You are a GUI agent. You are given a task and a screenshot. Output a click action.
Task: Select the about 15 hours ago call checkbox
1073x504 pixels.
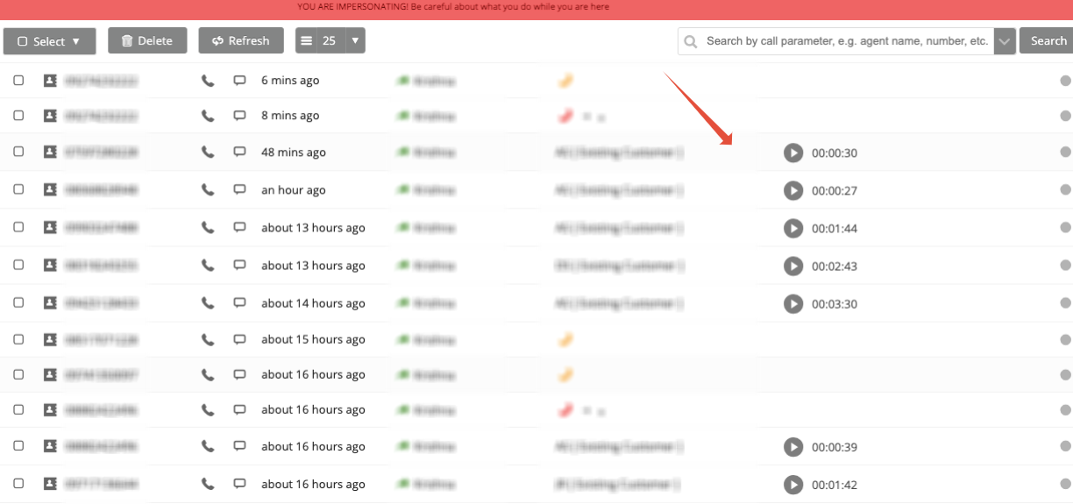click(18, 338)
